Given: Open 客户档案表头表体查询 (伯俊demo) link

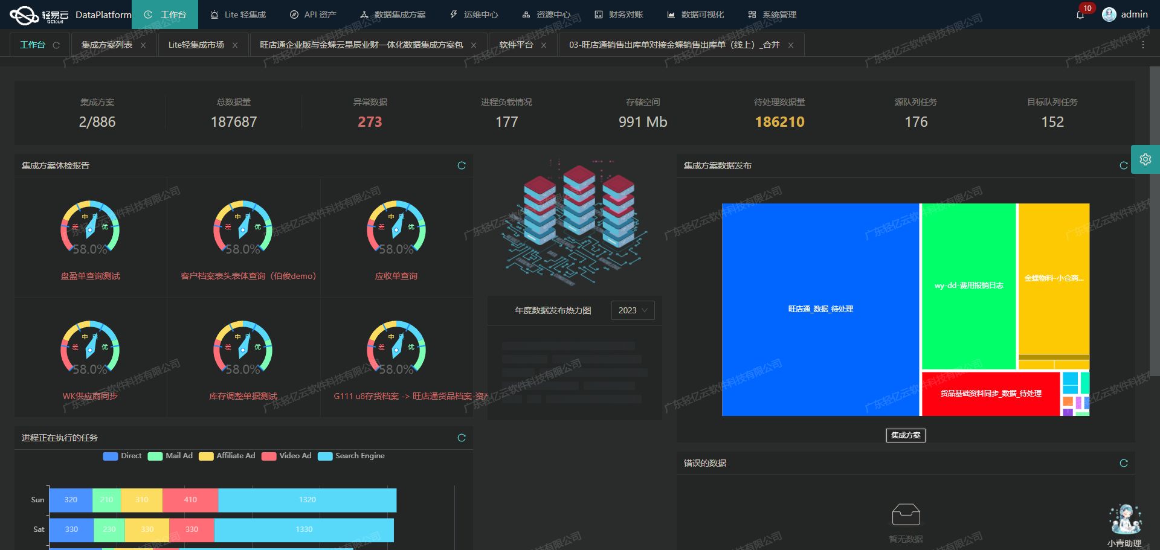Looking at the screenshot, I should (248, 276).
